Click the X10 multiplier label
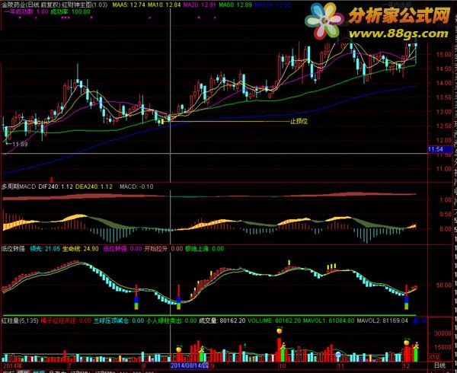This screenshot has height=373, width=457. [433, 357]
